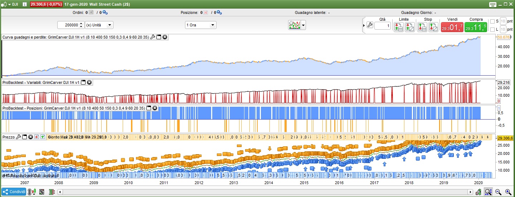Screen dimensions: 515x197
Task: Close the ProBacktest Variabili panel
Action: click(89, 82)
